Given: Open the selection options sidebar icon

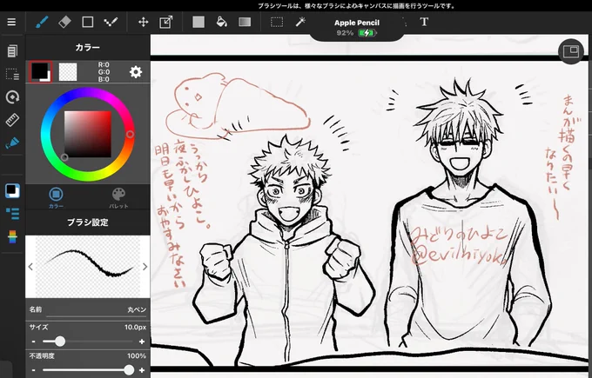Looking at the screenshot, I should tap(12, 74).
